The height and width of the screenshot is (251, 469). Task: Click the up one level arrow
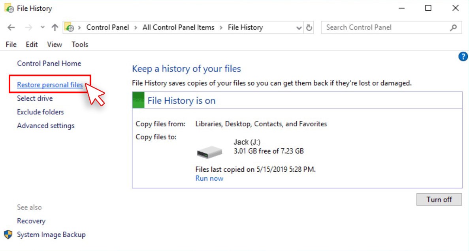click(55, 28)
